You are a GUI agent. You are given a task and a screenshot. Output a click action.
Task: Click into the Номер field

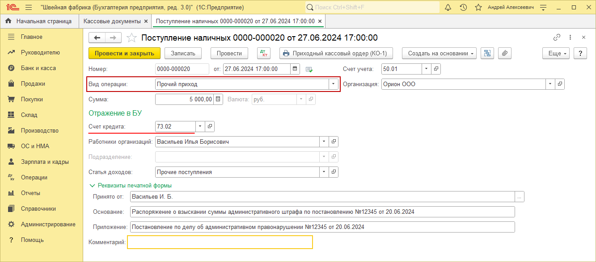coord(182,69)
